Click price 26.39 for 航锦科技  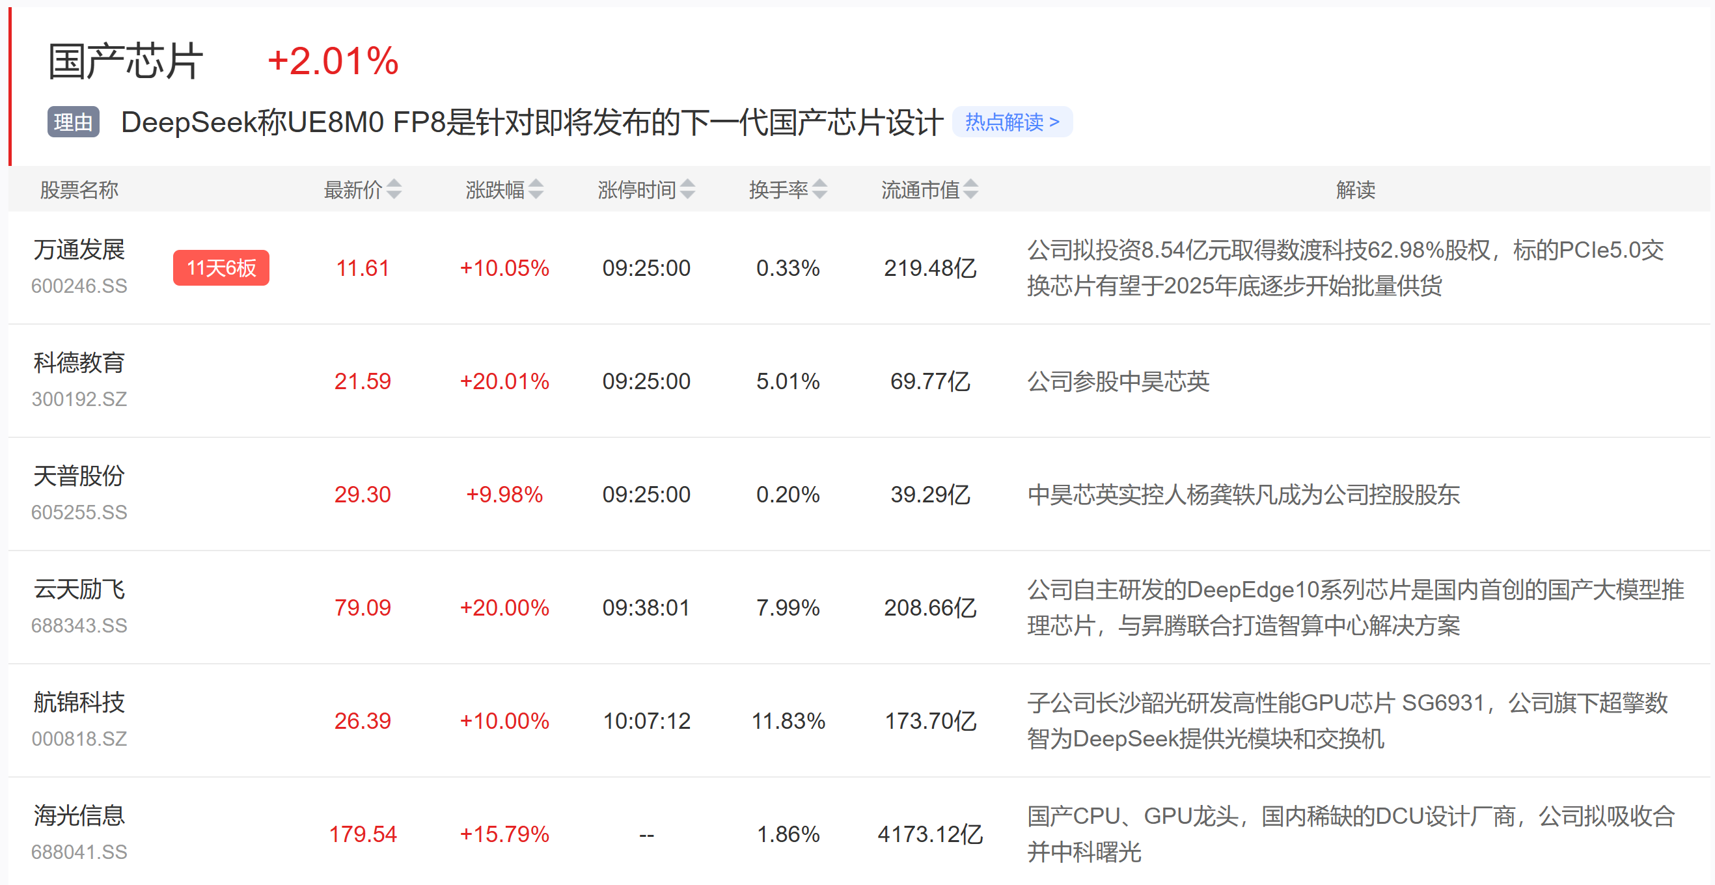click(362, 720)
